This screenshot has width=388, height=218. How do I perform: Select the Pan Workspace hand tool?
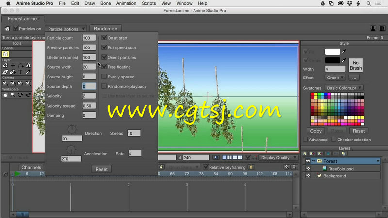click(x=5, y=95)
